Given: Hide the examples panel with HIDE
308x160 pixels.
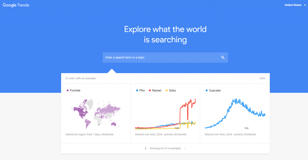Looking at the screenshot, I should (262, 79).
